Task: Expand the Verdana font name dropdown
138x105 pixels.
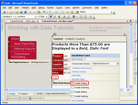Action: pyautogui.click(x=35, y=17)
